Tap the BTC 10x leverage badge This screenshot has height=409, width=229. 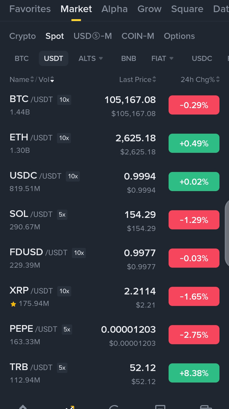(x=64, y=100)
